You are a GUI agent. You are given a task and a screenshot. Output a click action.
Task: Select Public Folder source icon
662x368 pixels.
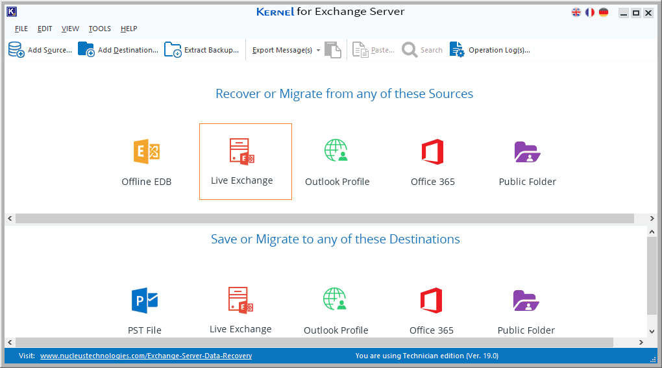pyautogui.click(x=527, y=152)
